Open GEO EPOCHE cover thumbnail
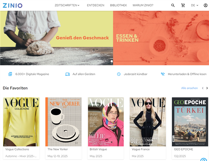The image size is (209, 161). 190,122
